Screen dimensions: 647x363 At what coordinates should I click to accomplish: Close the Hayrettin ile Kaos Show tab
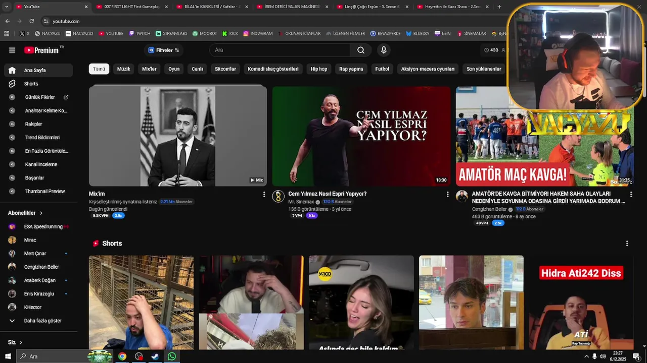point(487,7)
